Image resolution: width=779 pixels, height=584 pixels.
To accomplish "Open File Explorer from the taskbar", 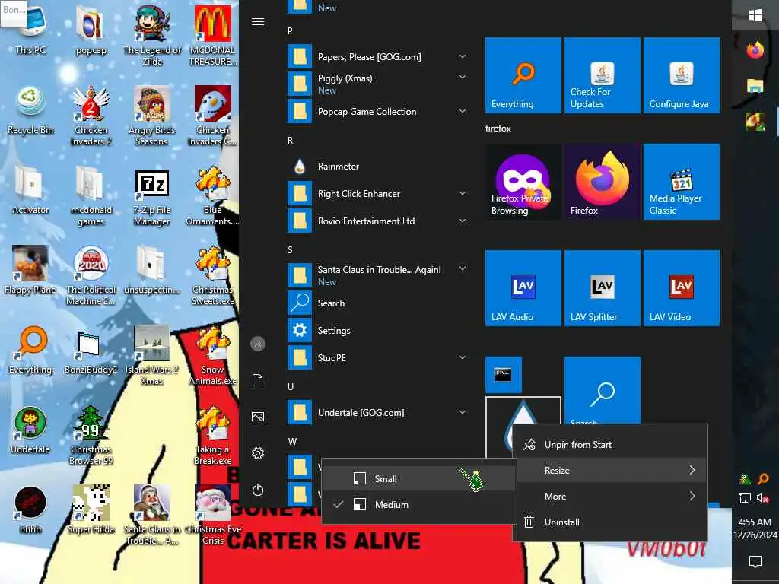I will tap(755, 86).
